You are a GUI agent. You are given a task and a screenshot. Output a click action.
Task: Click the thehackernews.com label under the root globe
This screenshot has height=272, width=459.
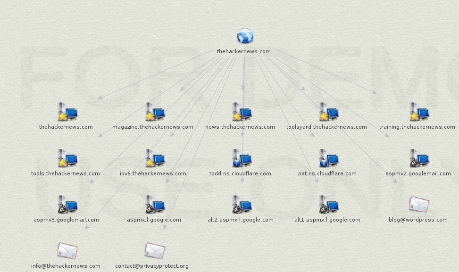(x=244, y=51)
